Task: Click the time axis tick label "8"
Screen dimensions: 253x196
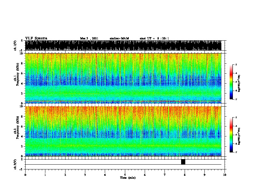Action: pos(185,175)
